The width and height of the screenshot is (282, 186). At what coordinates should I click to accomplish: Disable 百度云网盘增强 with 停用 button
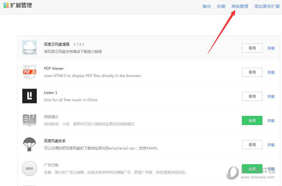(252, 48)
